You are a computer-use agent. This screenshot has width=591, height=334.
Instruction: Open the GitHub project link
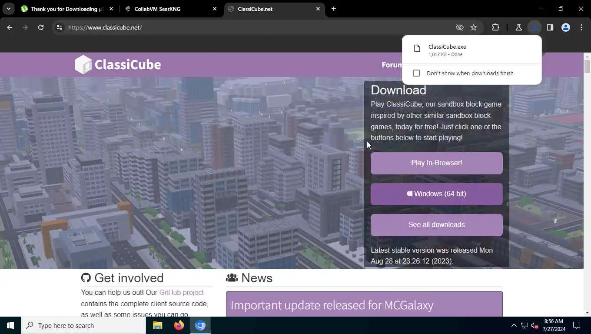click(181, 292)
